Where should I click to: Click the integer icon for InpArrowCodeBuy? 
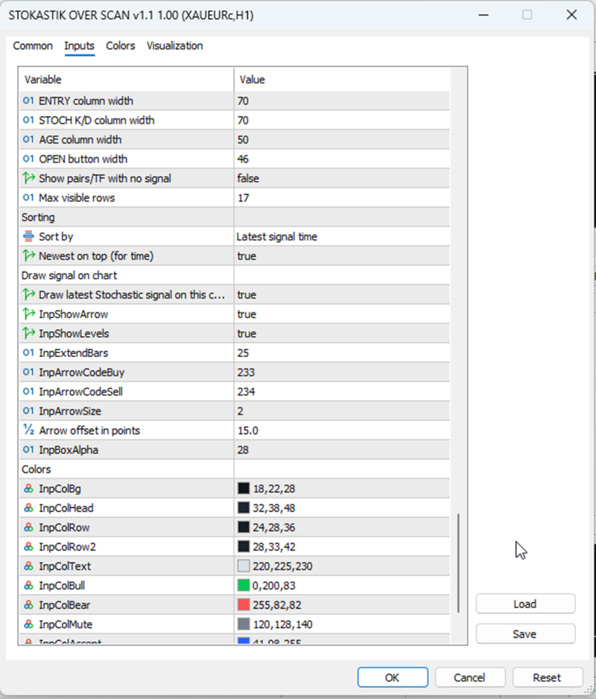(28, 373)
